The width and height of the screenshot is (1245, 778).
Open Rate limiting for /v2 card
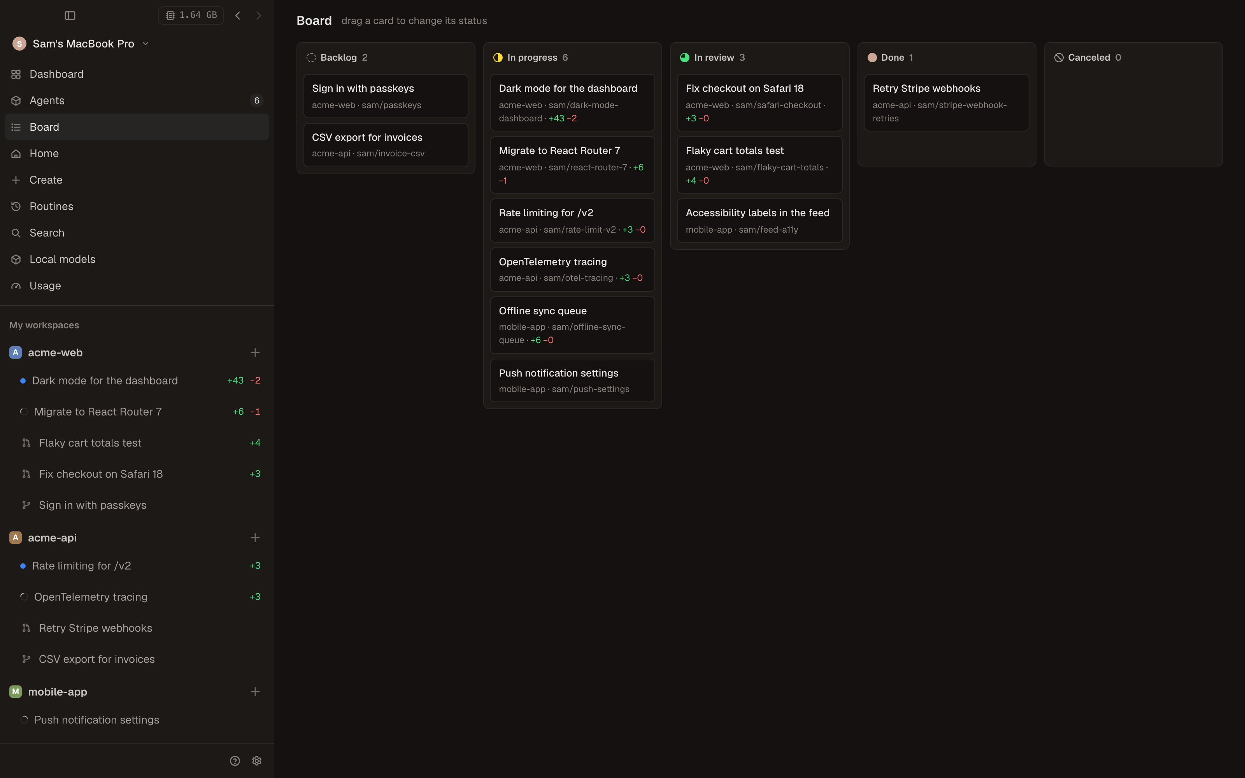[573, 221]
